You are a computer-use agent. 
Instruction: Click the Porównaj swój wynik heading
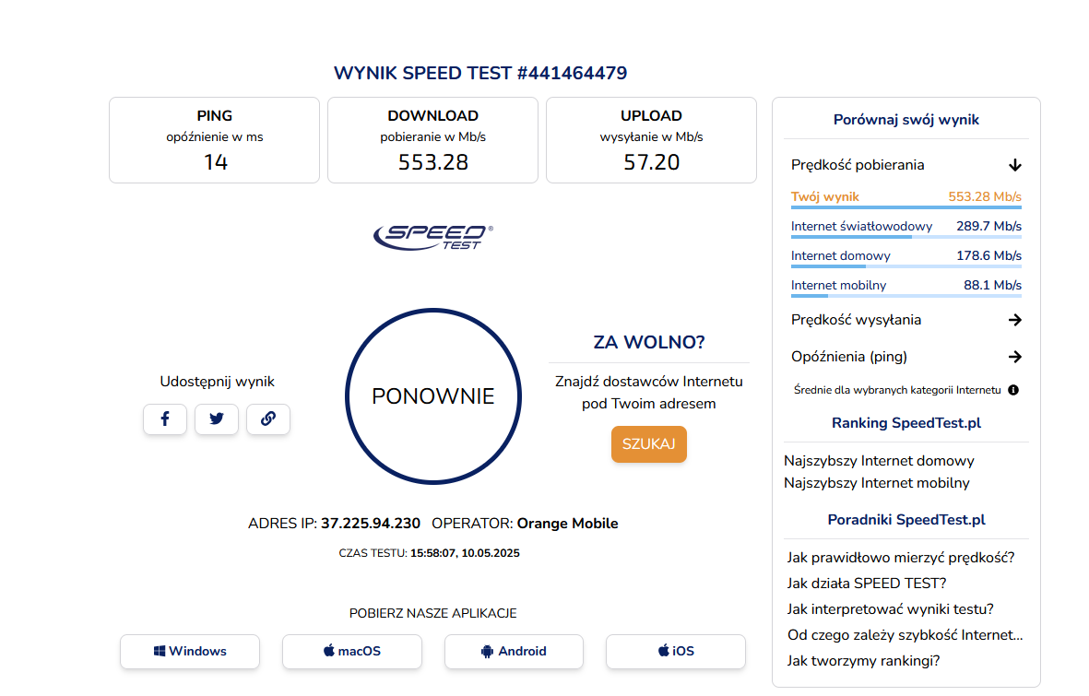[x=906, y=120]
